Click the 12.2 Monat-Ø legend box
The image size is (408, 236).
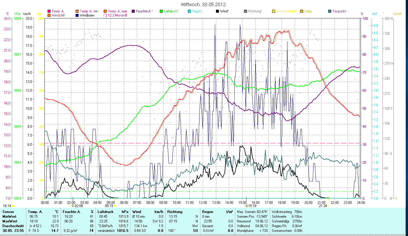click(105, 15)
